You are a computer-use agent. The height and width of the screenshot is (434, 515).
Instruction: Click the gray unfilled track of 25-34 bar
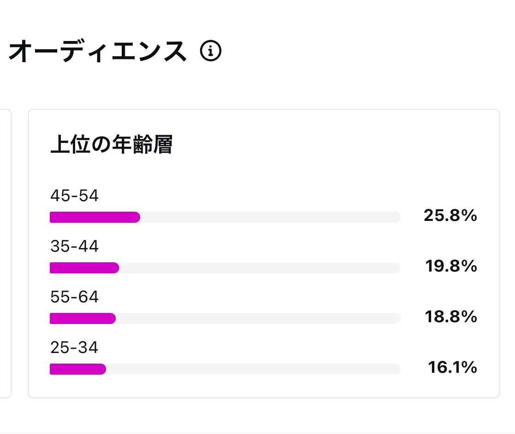(253, 369)
